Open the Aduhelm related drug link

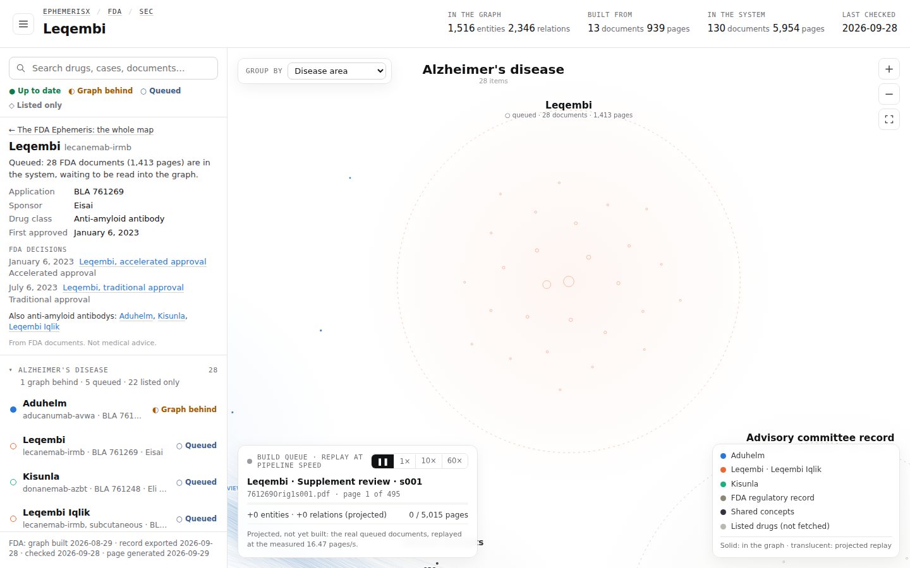136,316
